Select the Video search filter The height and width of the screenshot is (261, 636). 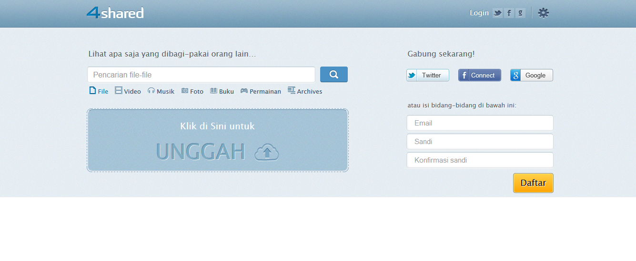(128, 91)
